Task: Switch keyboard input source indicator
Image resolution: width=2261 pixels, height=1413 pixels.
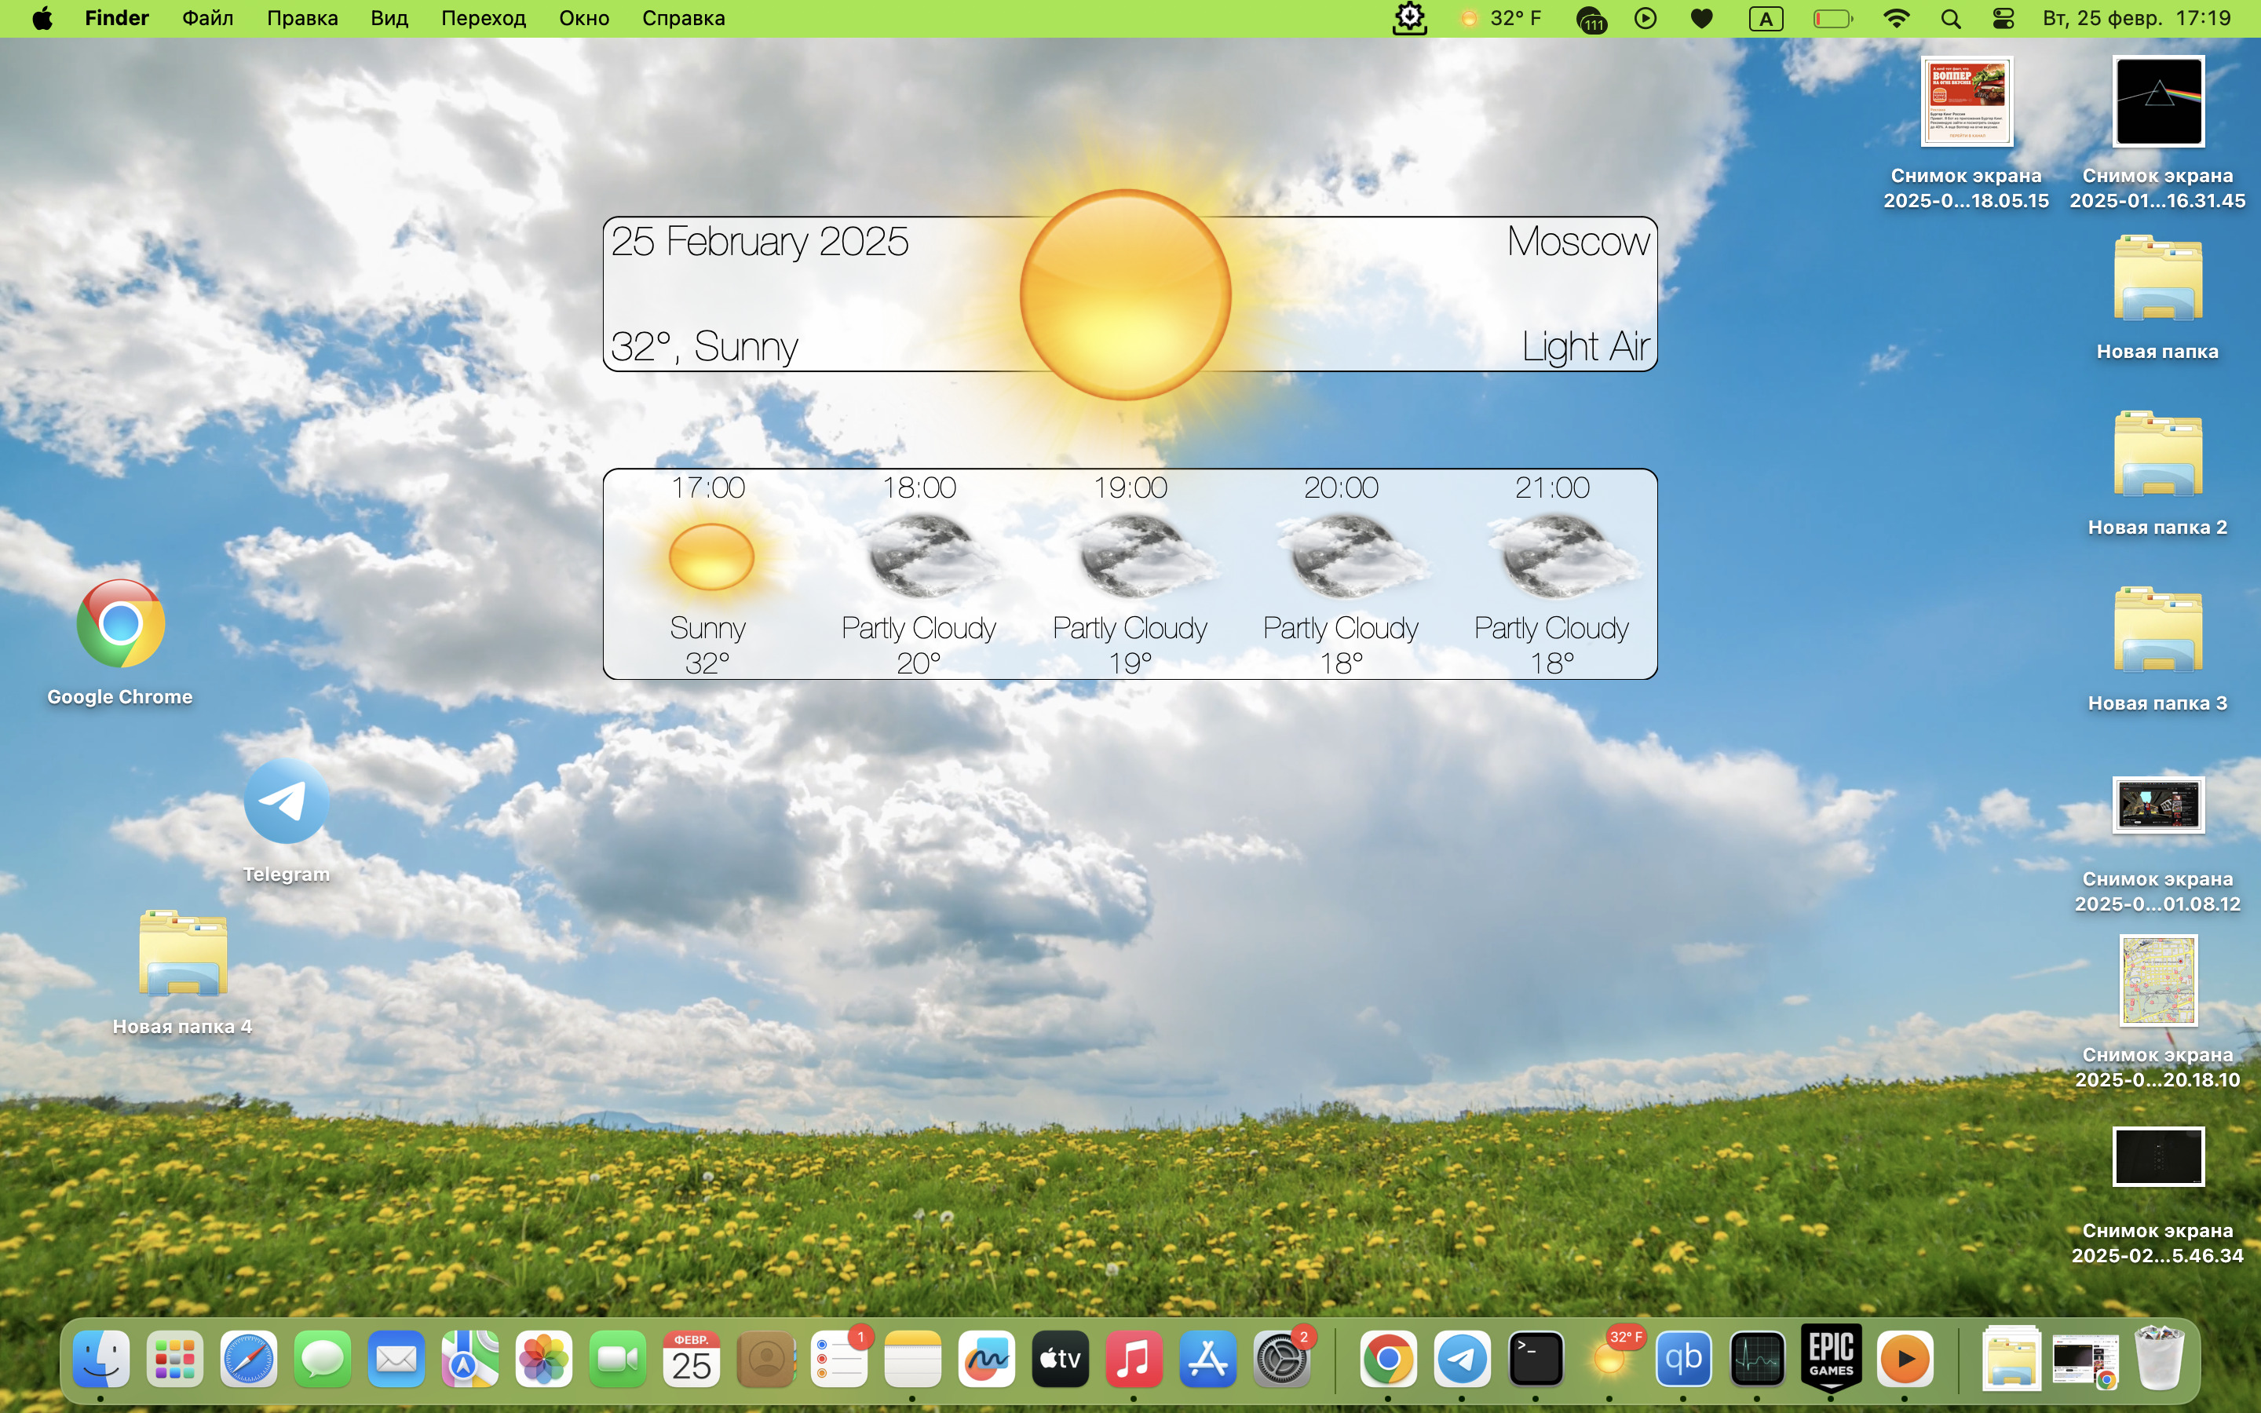Action: point(1765,19)
